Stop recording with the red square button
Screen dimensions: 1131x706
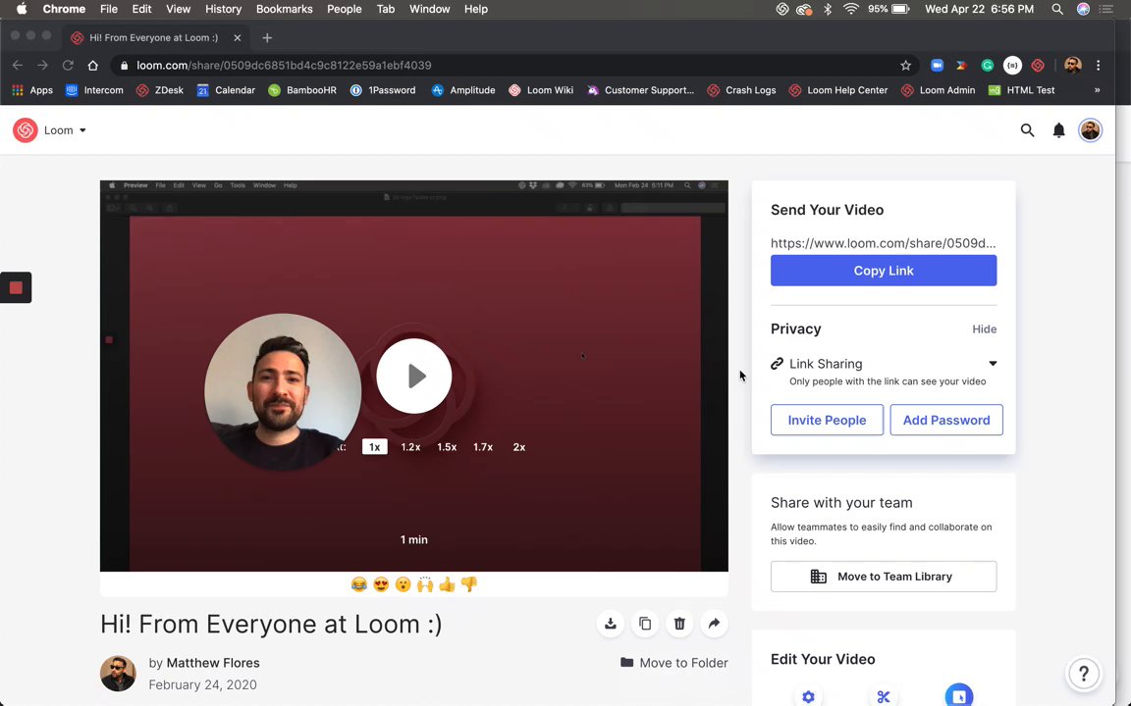pyautogui.click(x=16, y=287)
